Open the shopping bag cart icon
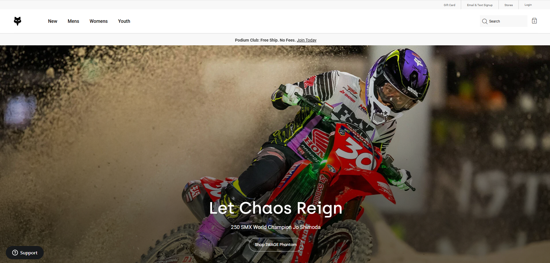The width and height of the screenshot is (550, 263). 534,21
